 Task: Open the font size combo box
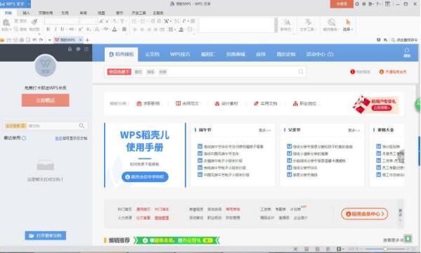[89, 21]
